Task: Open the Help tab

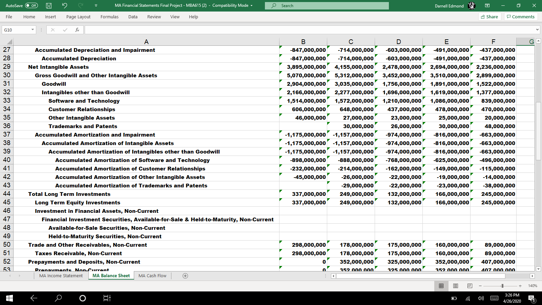Action: [193, 17]
